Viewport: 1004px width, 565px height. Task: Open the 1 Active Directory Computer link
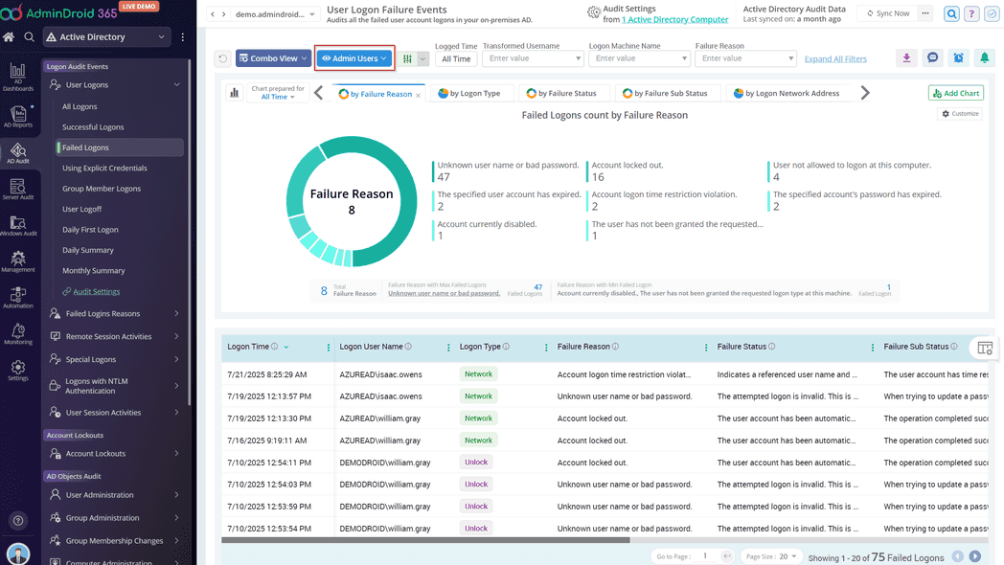(674, 20)
